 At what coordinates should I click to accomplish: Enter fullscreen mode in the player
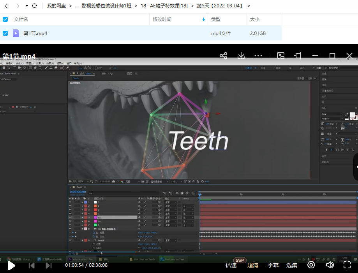[347, 265]
